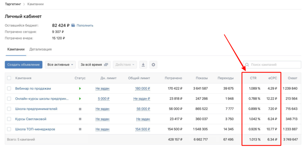Select the Кампании tab
This screenshot has width=305, height=159.
coord(16,49)
